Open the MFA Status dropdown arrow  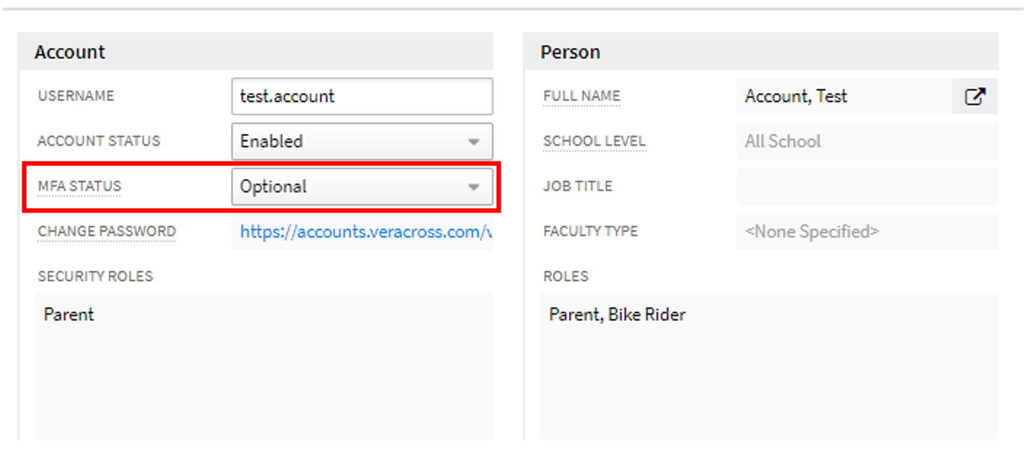click(474, 186)
